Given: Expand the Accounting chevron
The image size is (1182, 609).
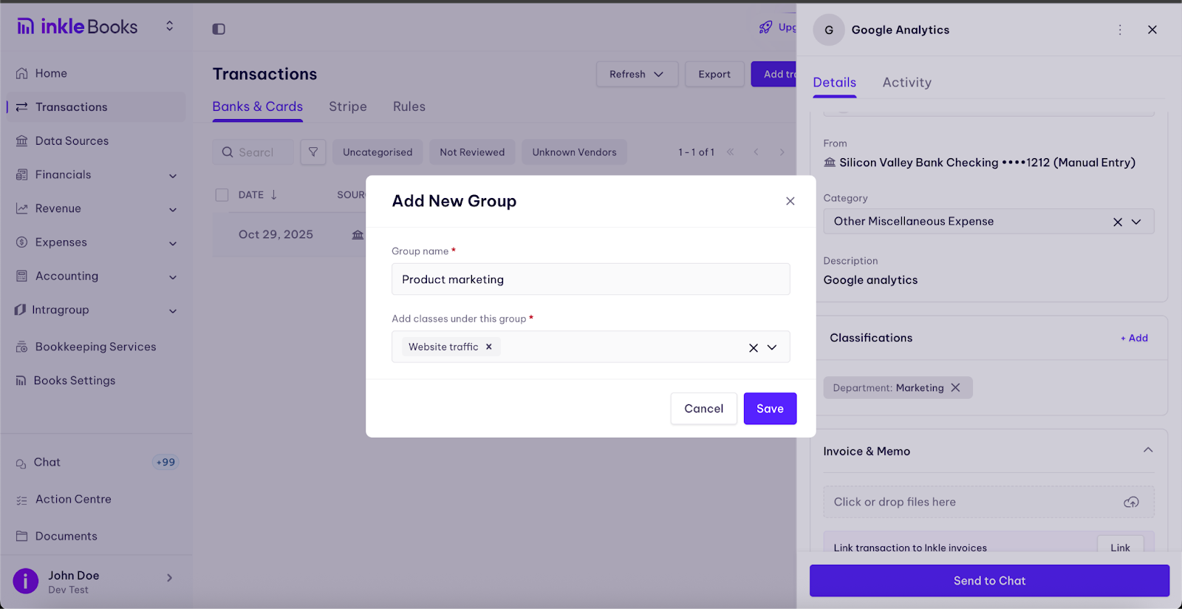Looking at the screenshot, I should 173,277.
